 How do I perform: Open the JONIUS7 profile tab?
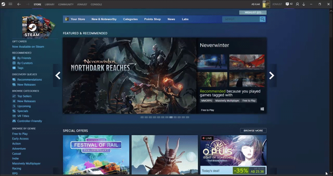82,4
